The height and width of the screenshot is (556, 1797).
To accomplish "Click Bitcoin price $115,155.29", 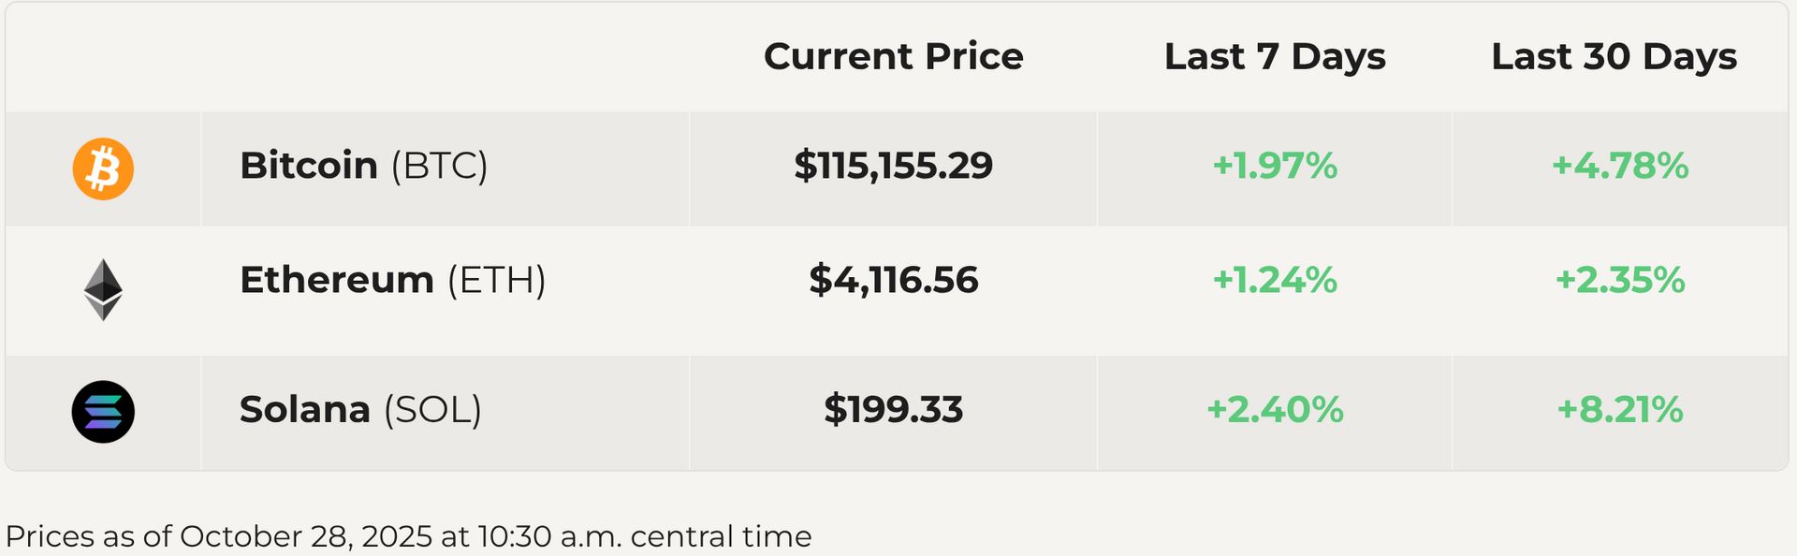I will point(894,166).
